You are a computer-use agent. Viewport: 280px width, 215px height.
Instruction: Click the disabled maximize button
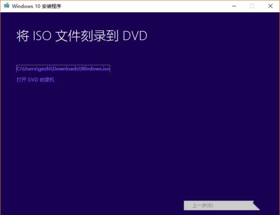[252, 6]
